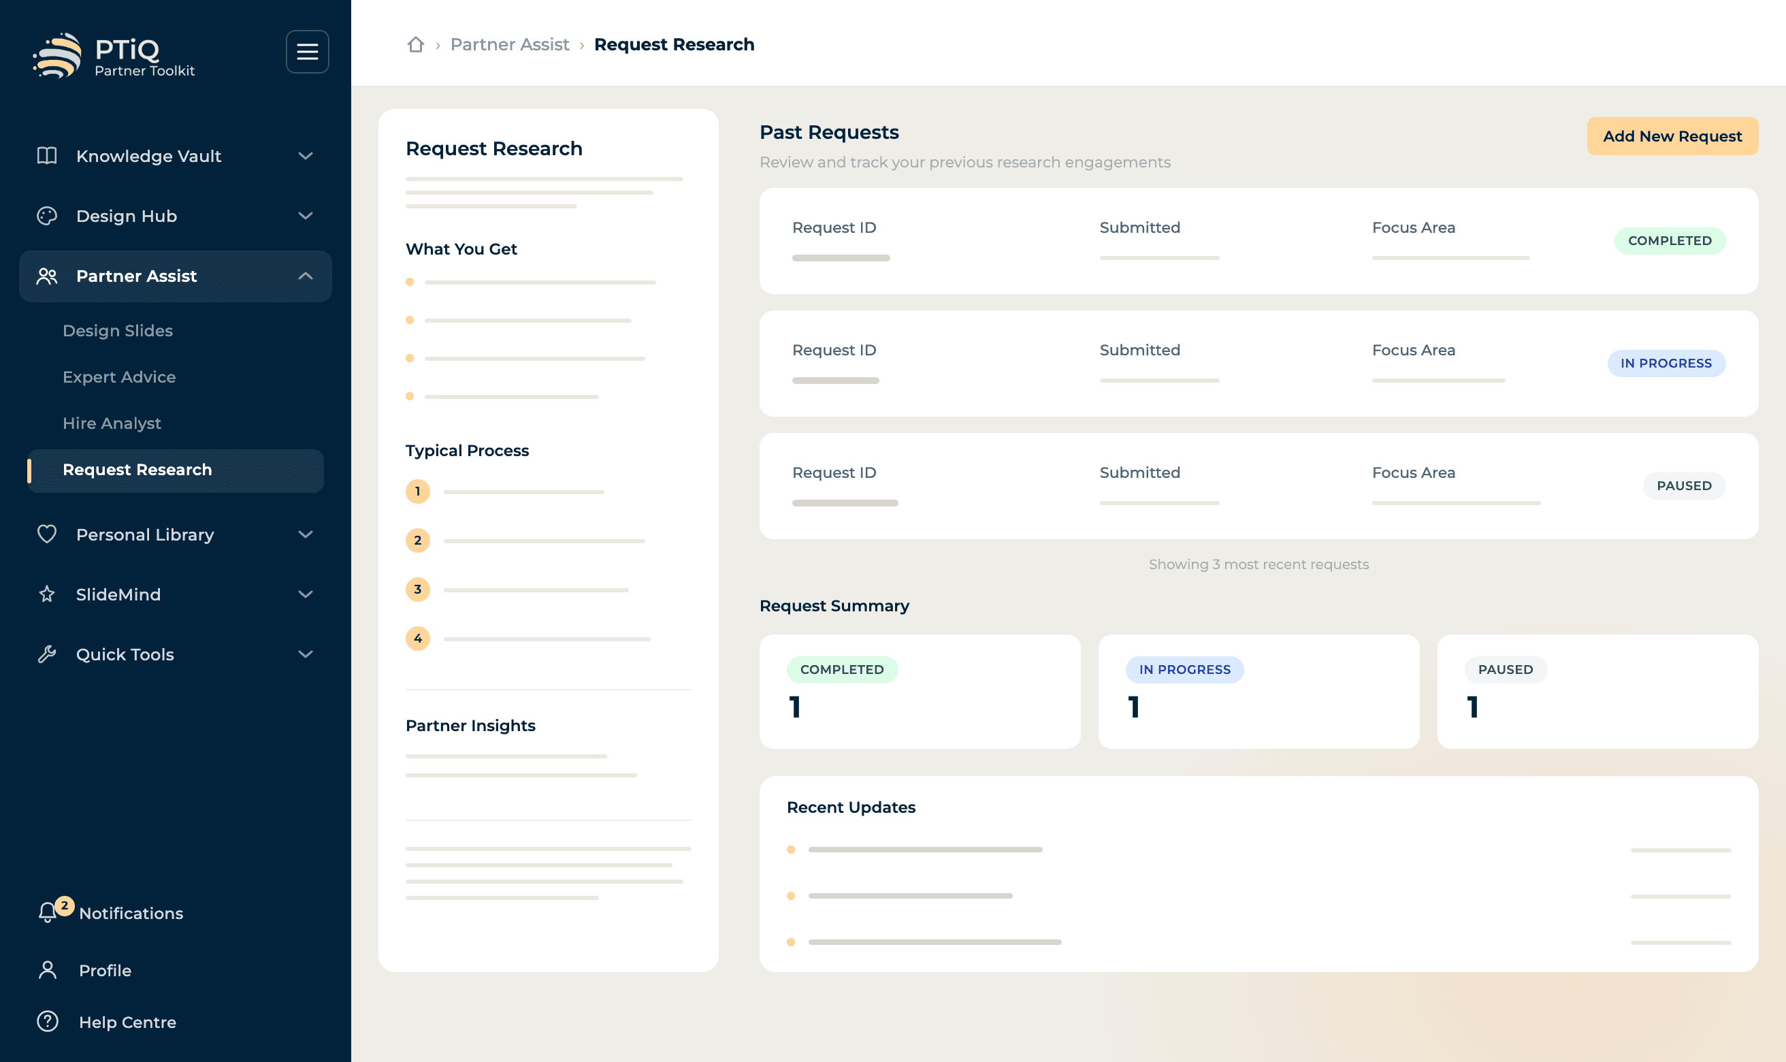1786x1062 pixels.
Task: Select the Request Research submenu item
Action: 175,470
